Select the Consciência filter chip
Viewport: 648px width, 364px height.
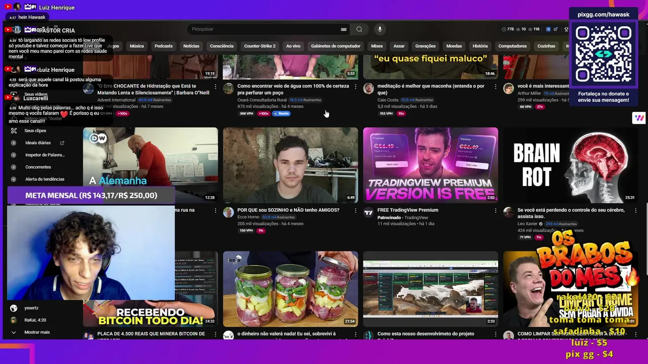click(222, 46)
